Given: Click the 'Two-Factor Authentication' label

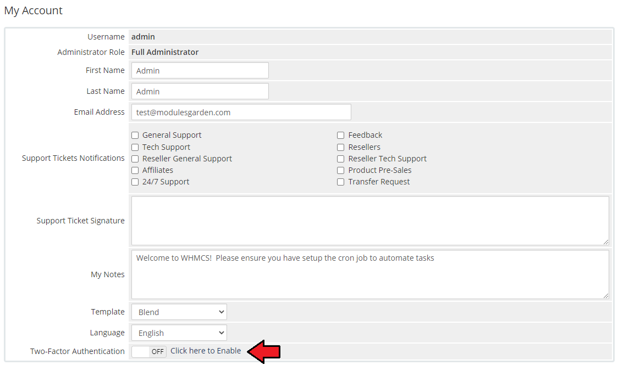Looking at the screenshot, I should pos(77,351).
